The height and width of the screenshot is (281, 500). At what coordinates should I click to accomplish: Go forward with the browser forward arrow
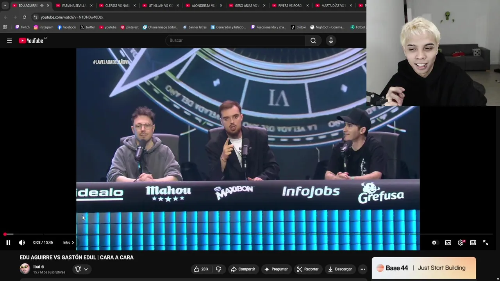pyautogui.click(x=15, y=17)
